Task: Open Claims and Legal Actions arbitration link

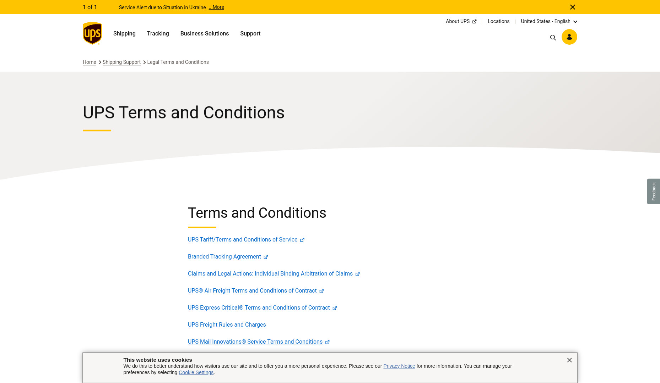Action: 270,274
